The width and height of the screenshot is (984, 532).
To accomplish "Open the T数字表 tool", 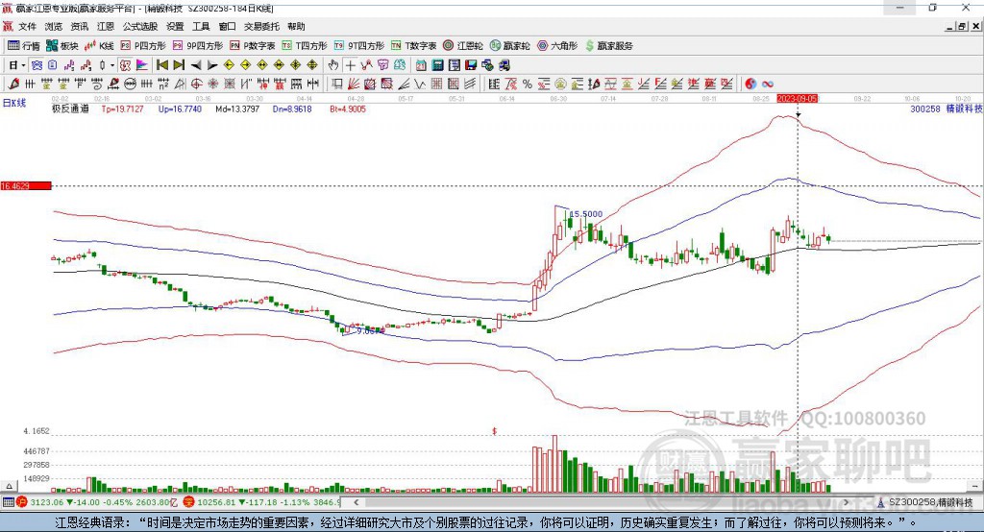I will (413, 46).
